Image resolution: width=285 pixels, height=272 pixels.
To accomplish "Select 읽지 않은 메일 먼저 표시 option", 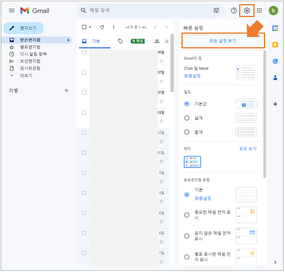I will [x=187, y=236].
